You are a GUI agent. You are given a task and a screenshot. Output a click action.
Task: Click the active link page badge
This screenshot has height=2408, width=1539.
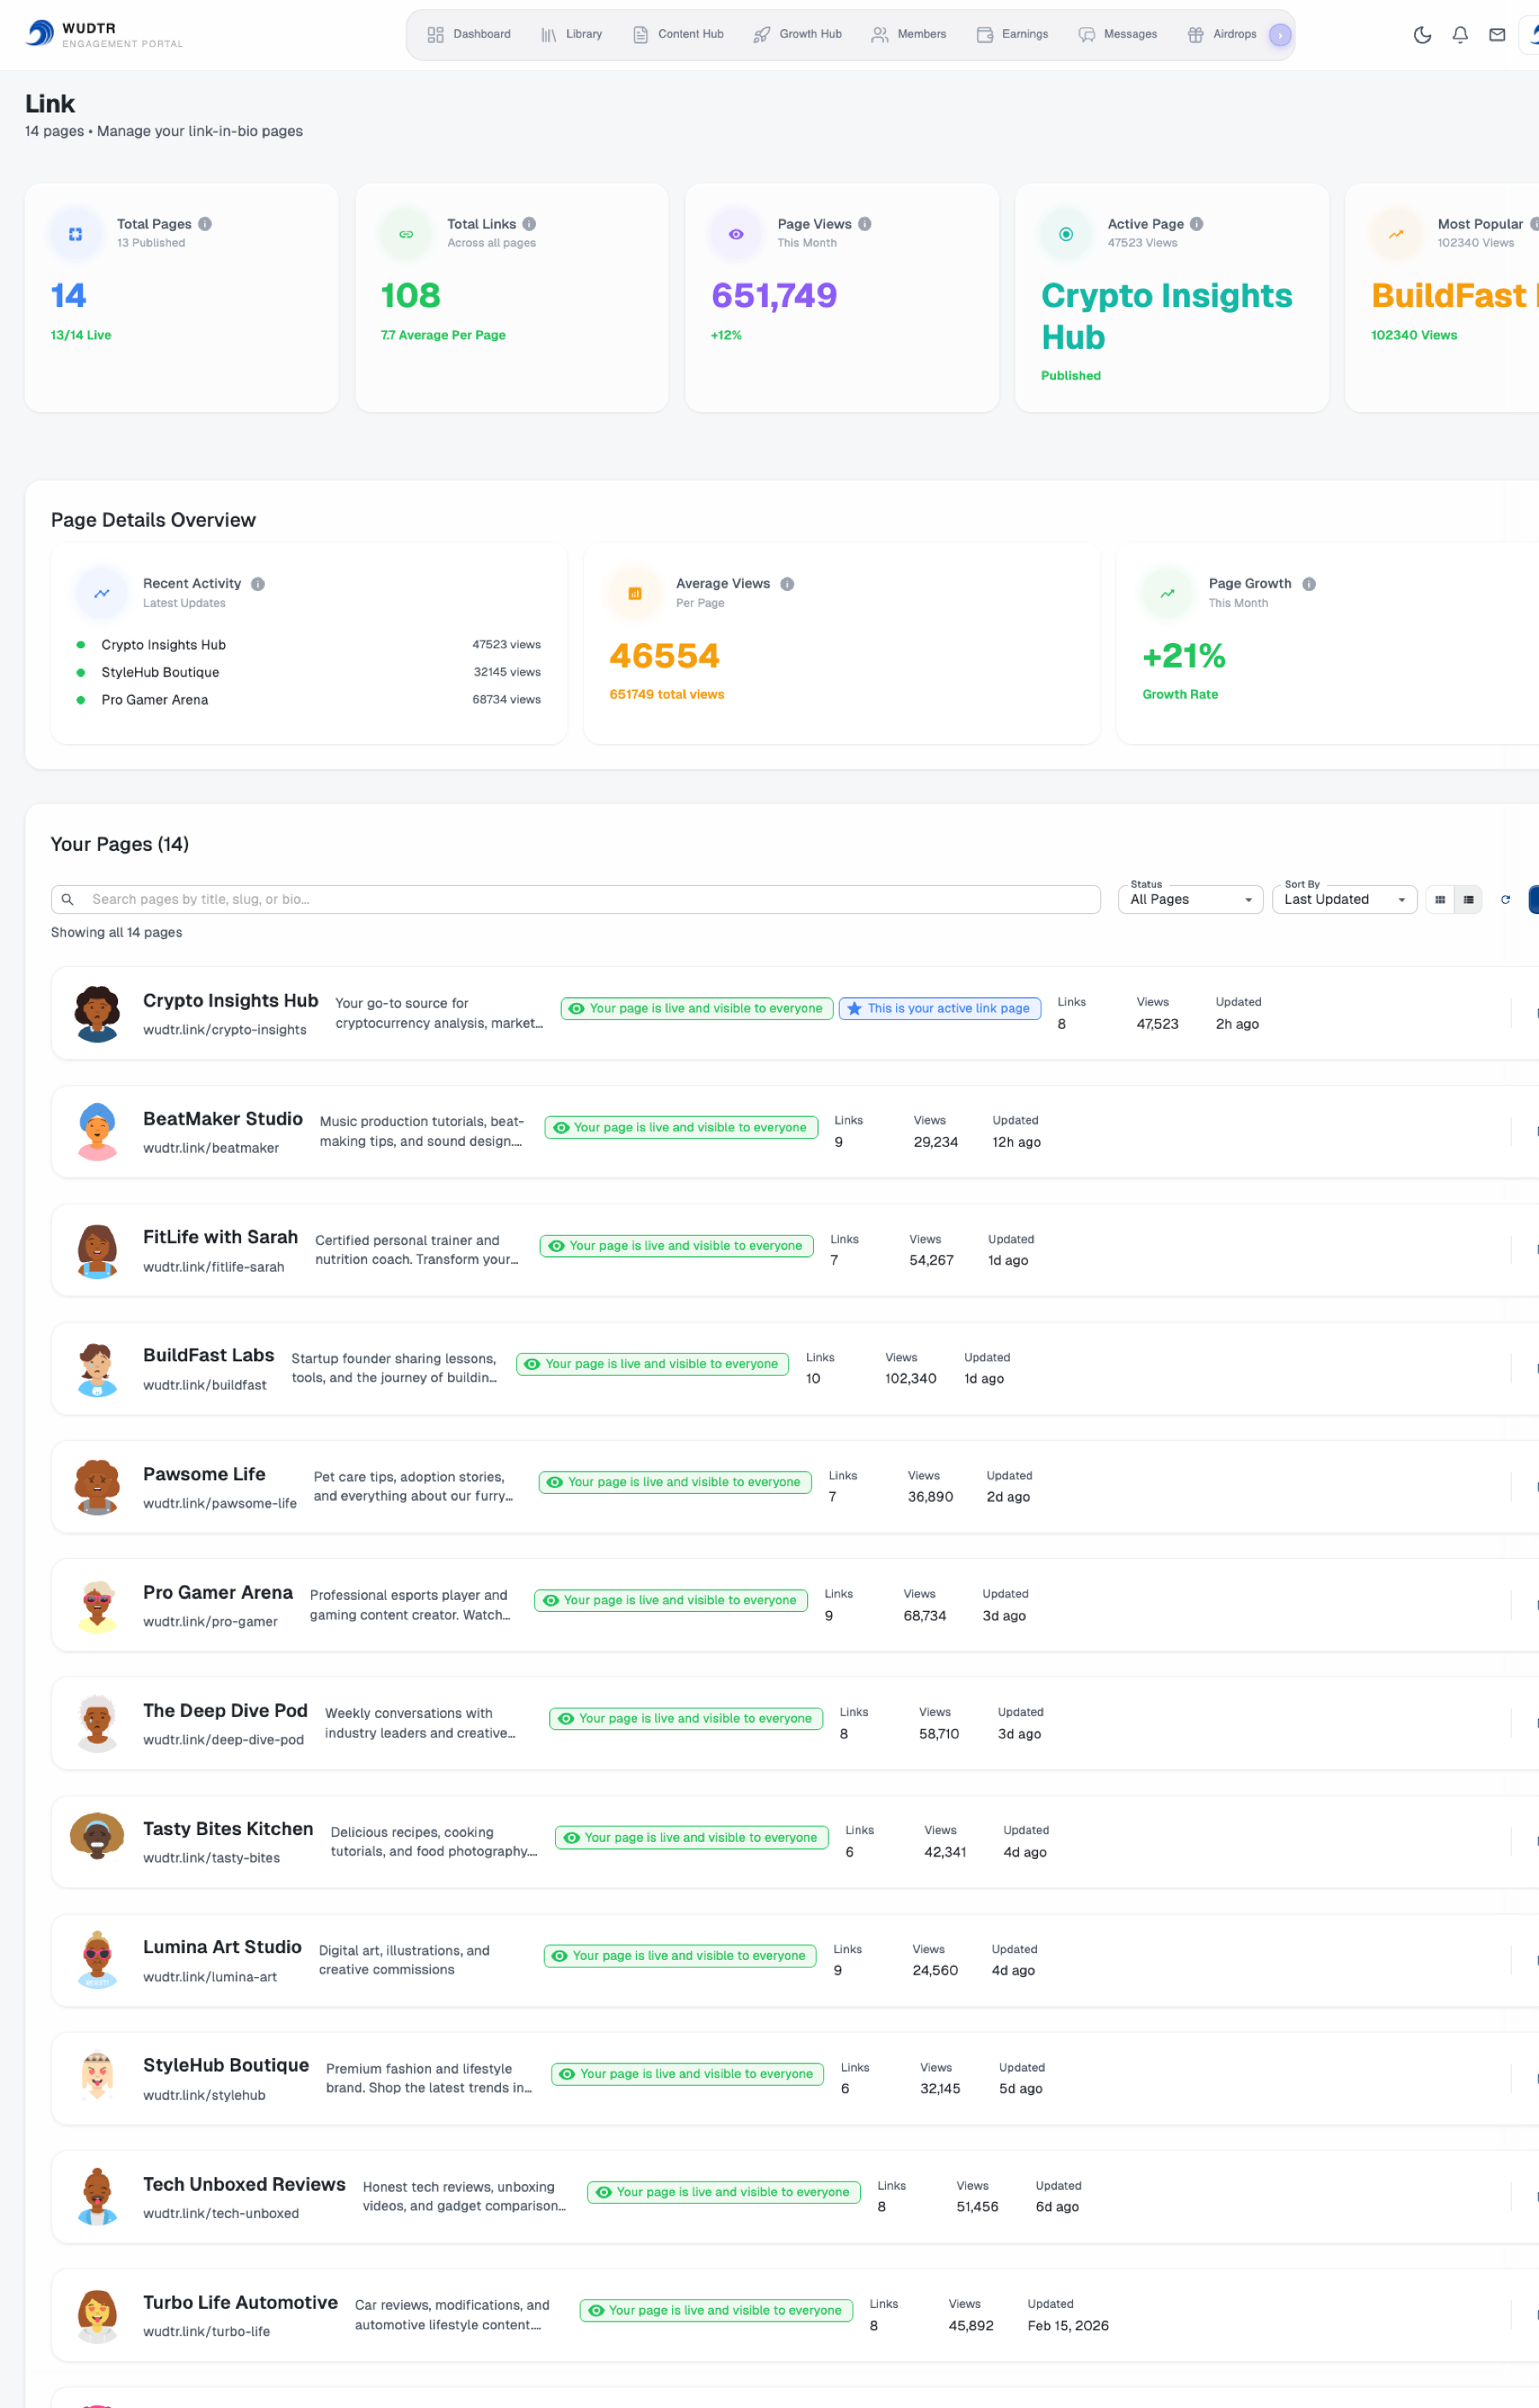coord(940,1008)
